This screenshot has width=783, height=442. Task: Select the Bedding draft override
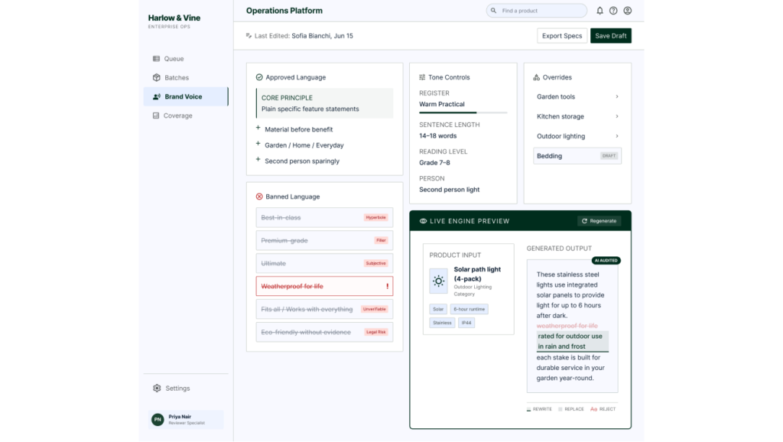(x=577, y=156)
